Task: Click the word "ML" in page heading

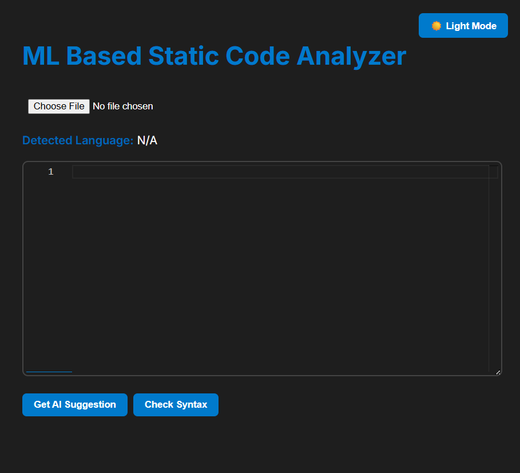Action: pos(40,56)
